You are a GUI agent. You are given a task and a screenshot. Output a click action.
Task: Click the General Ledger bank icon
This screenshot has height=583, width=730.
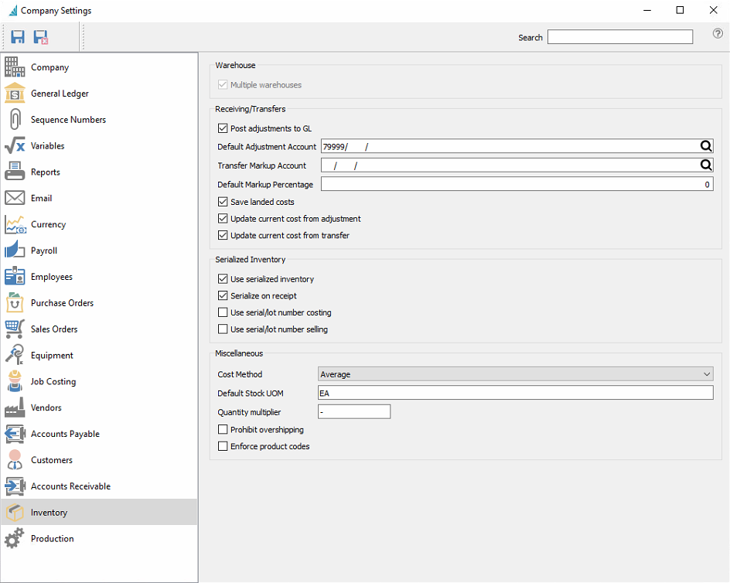click(x=15, y=93)
